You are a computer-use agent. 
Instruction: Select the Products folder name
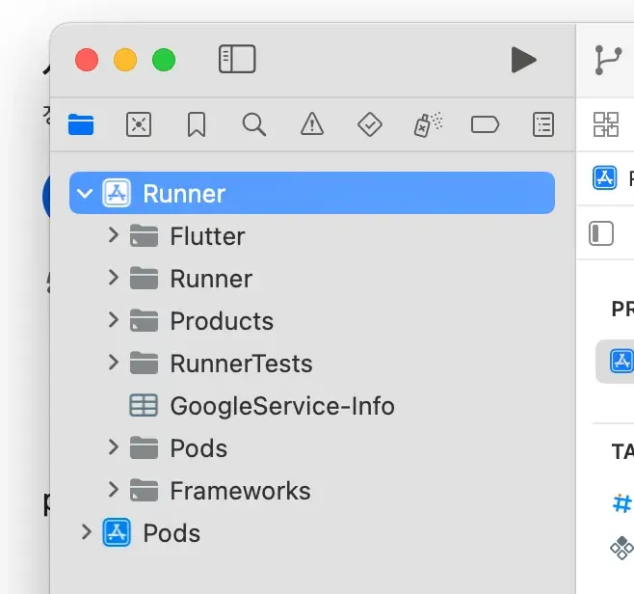[x=222, y=321]
